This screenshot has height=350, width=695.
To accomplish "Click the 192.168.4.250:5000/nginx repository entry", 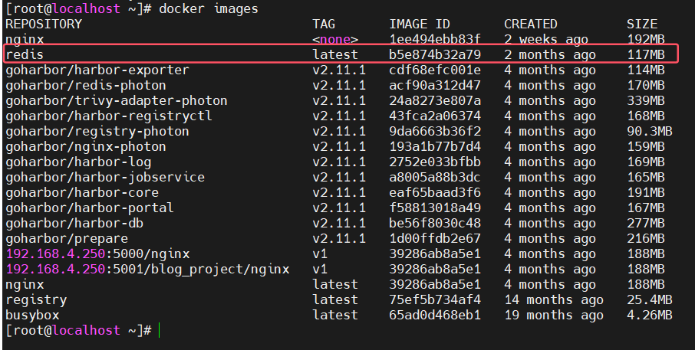I will pyautogui.click(x=97, y=254).
